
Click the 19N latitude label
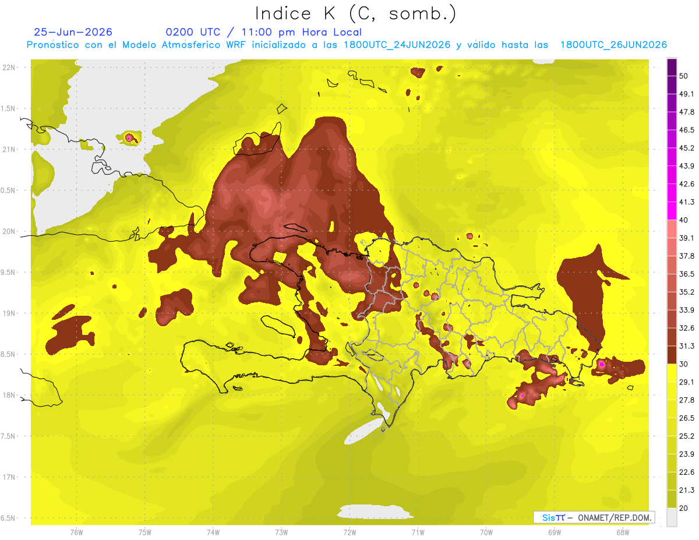pyautogui.click(x=9, y=313)
